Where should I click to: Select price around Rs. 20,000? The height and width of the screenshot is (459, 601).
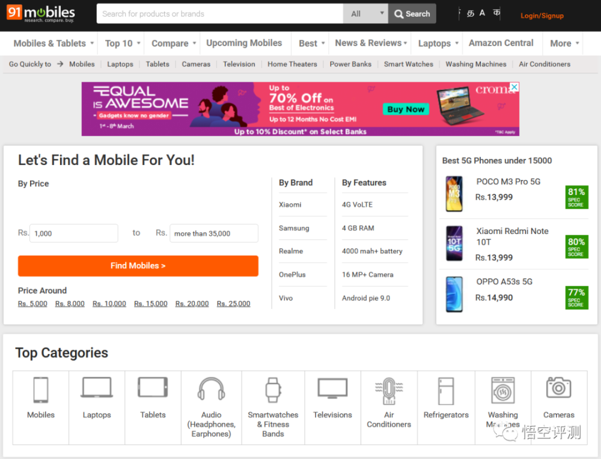click(192, 304)
